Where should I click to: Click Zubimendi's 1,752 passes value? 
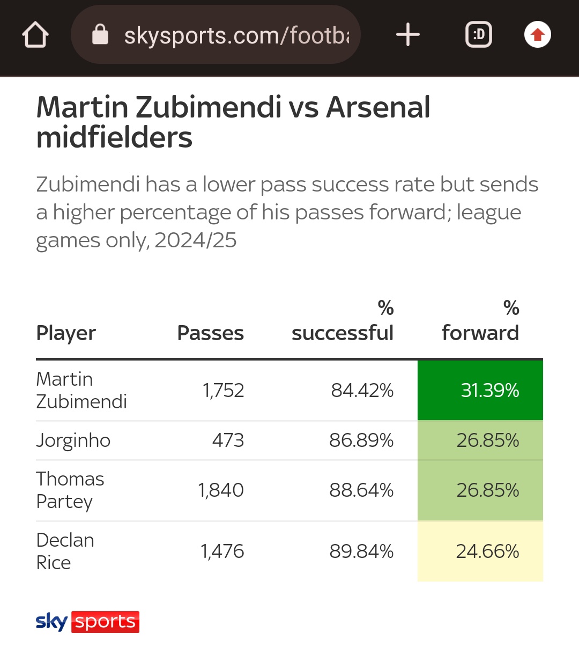[x=223, y=390]
